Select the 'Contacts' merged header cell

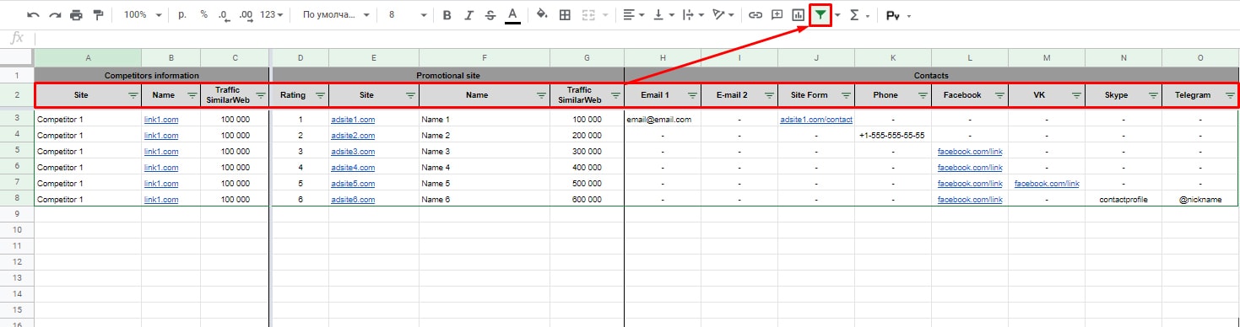point(931,76)
